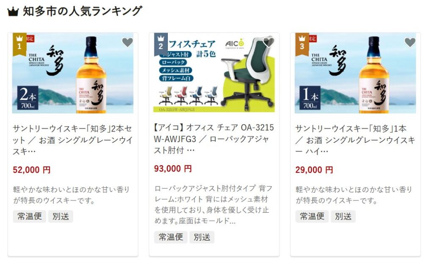Screen dimensions: 433x263
Task: Click the 常温便 tag on the 29,000 円 card
Action: (312, 216)
